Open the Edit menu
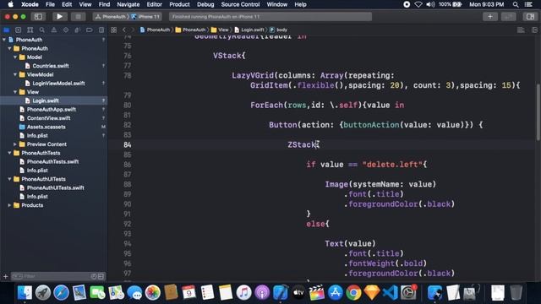This screenshot has height=304, width=541. tap(67, 4)
